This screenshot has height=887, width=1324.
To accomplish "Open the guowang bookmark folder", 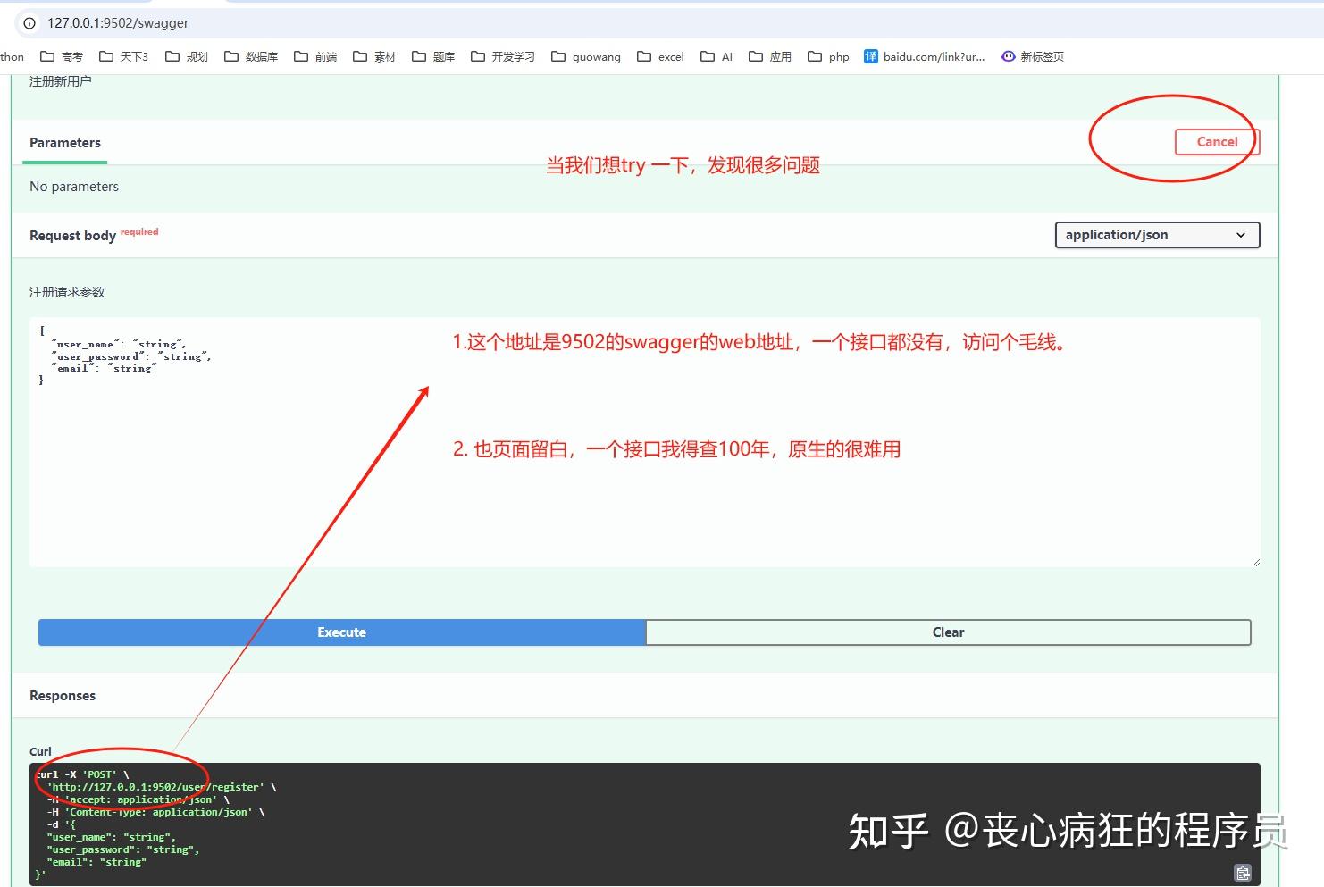I will 586,56.
